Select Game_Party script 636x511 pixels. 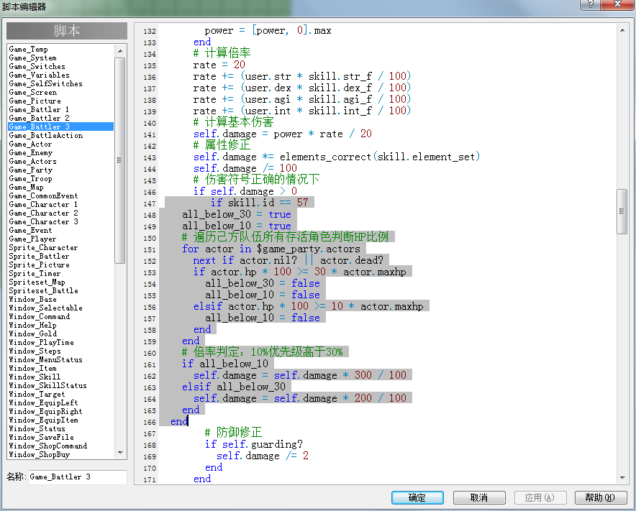point(61,170)
